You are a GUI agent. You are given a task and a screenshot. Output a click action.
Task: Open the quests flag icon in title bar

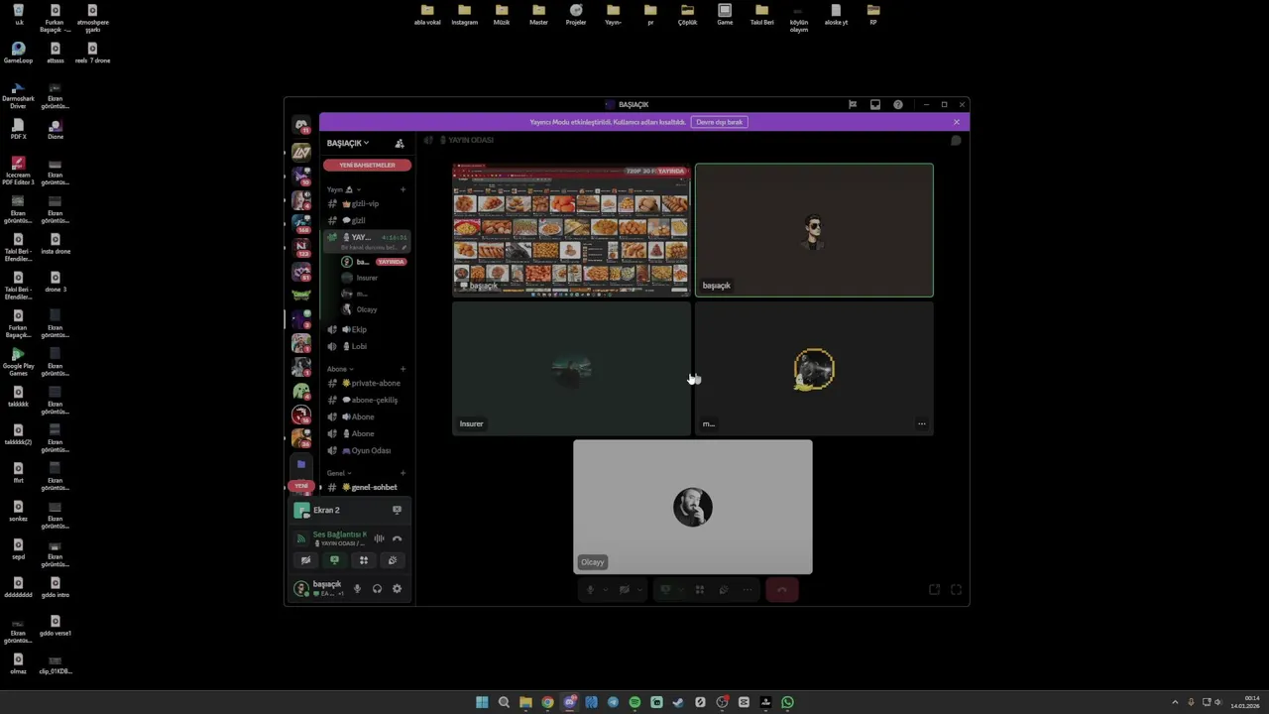(853, 104)
